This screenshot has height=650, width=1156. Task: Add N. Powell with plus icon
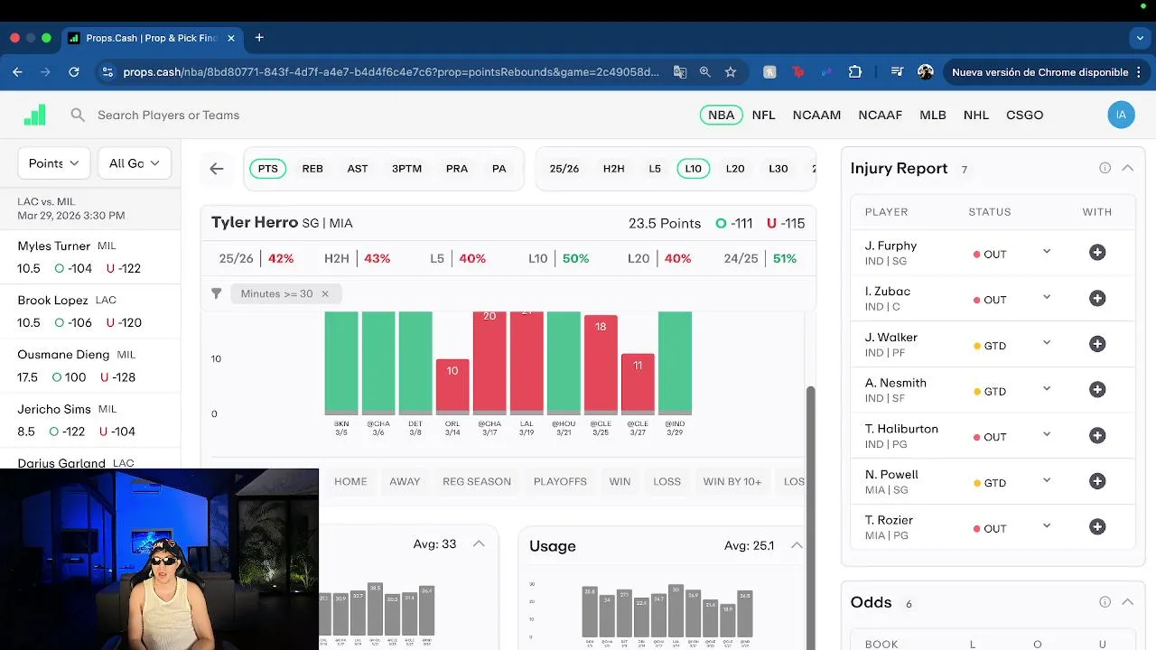tap(1097, 481)
